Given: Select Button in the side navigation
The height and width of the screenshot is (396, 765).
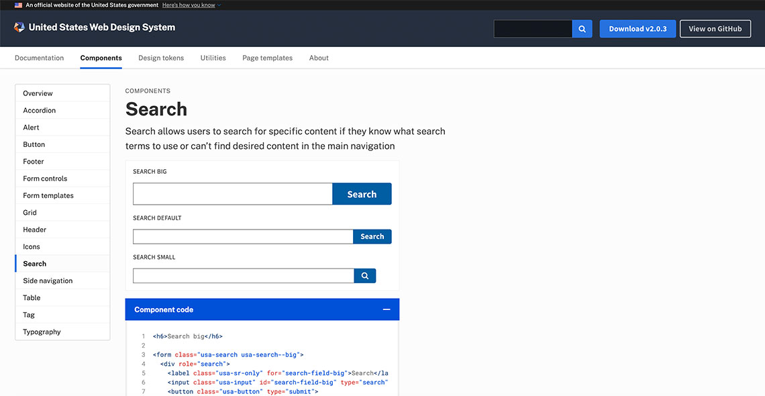Looking at the screenshot, I should (x=62, y=144).
